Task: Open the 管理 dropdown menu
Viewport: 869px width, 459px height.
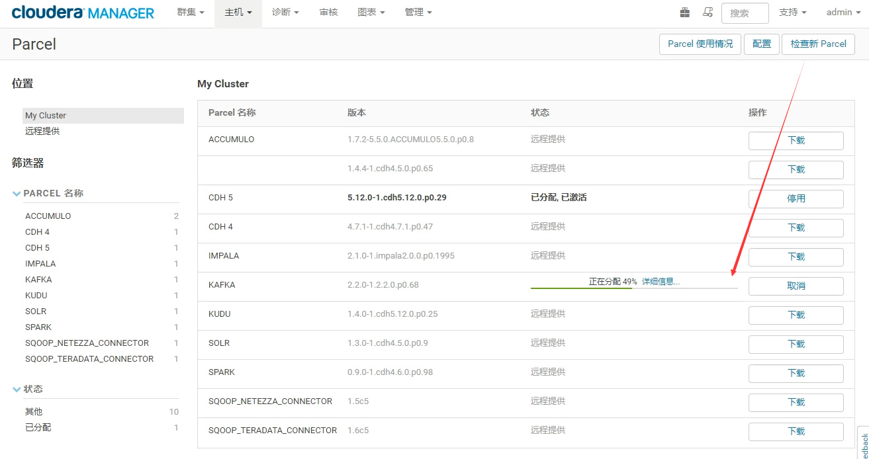Action: [418, 13]
